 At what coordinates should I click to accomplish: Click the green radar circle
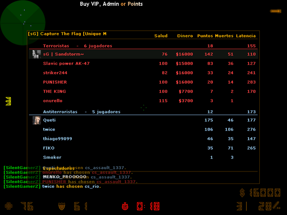tap(22, 22)
